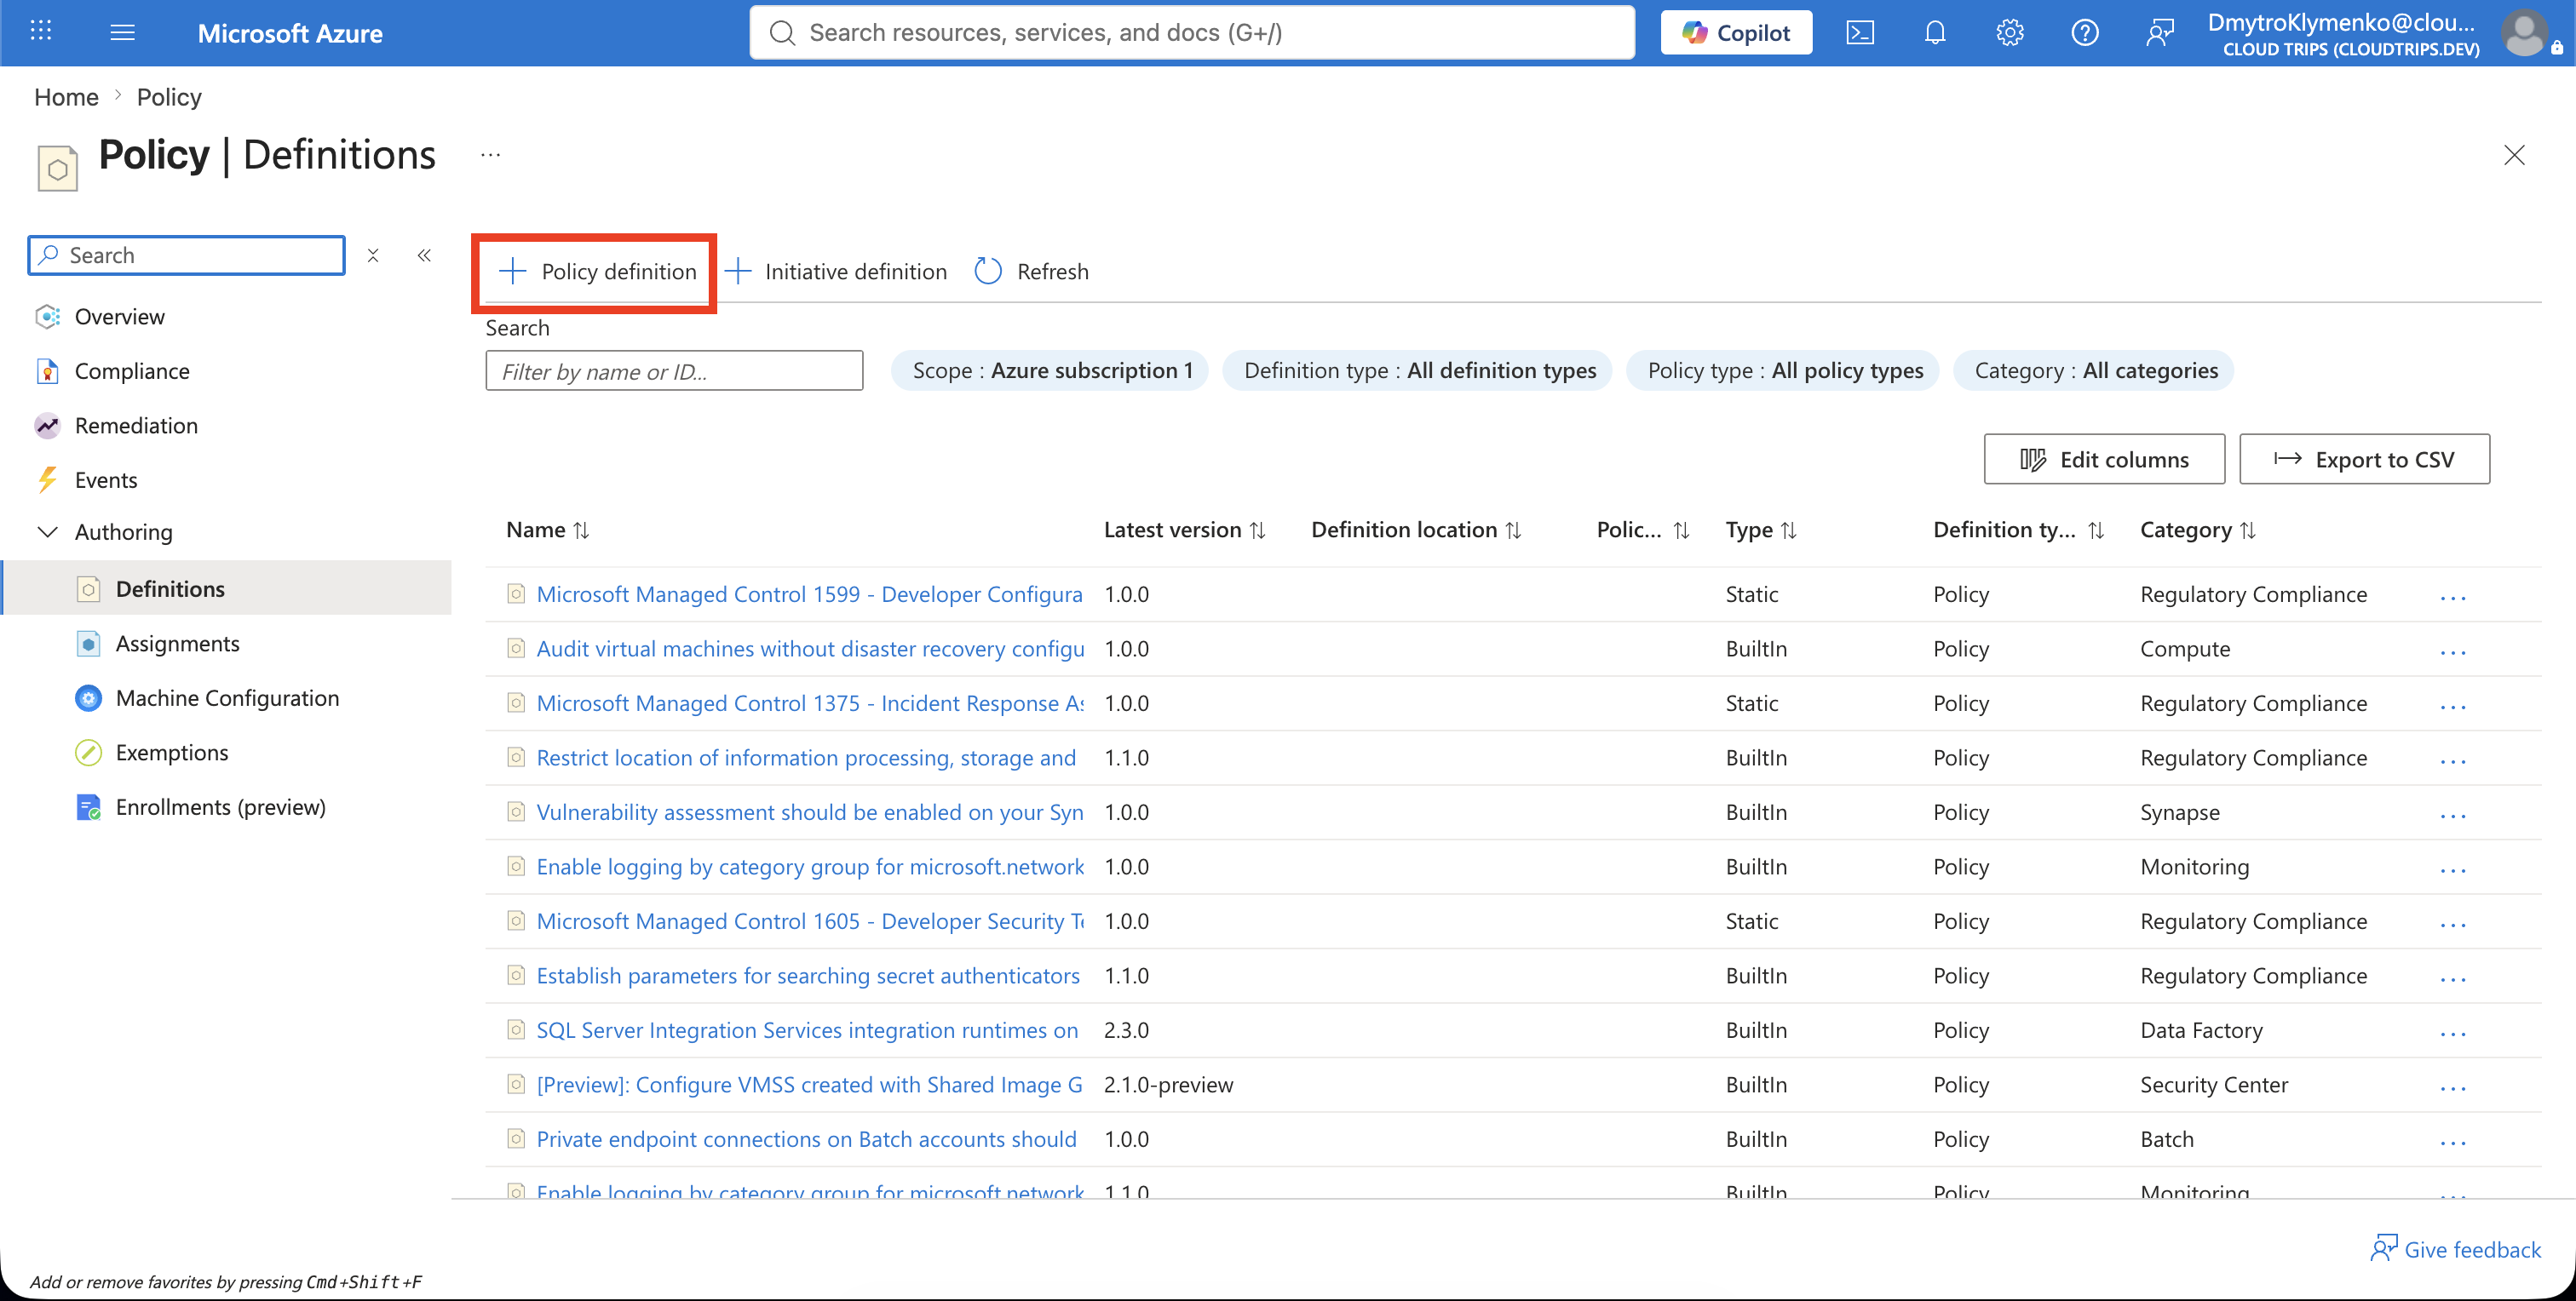2576x1301 pixels.
Task: Open Assignments in the sidebar
Action: click(x=177, y=644)
